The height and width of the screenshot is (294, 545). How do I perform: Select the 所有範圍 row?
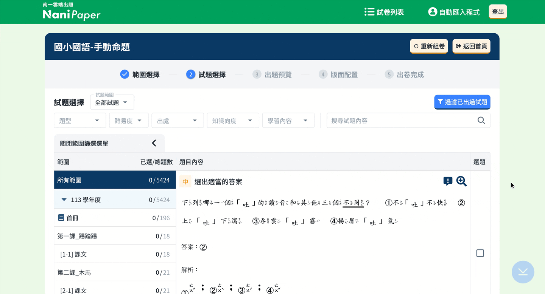tap(115, 180)
